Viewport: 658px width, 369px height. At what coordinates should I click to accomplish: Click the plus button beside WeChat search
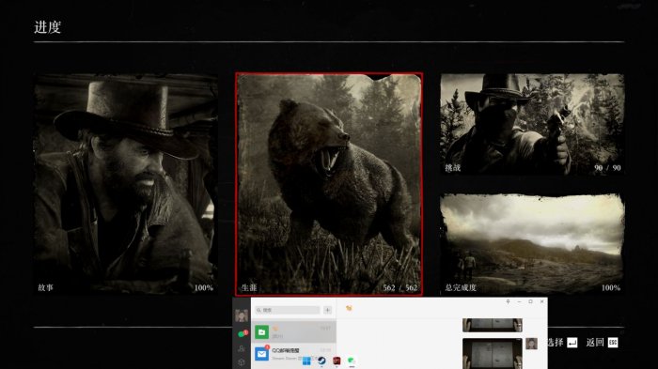327,310
